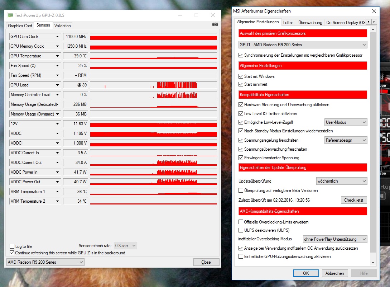Click the Memory Controller Load graph
390x287 pixels.
pyautogui.click(x=154, y=95)
